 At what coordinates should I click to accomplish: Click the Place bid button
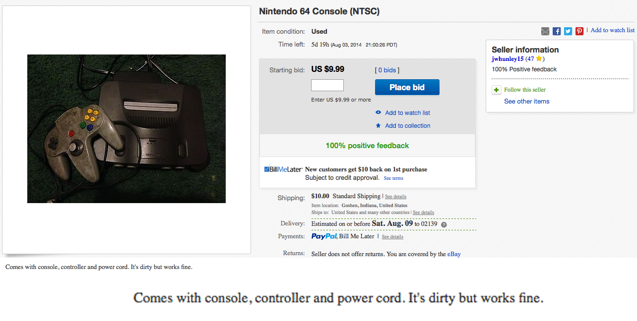coord(407,87)
